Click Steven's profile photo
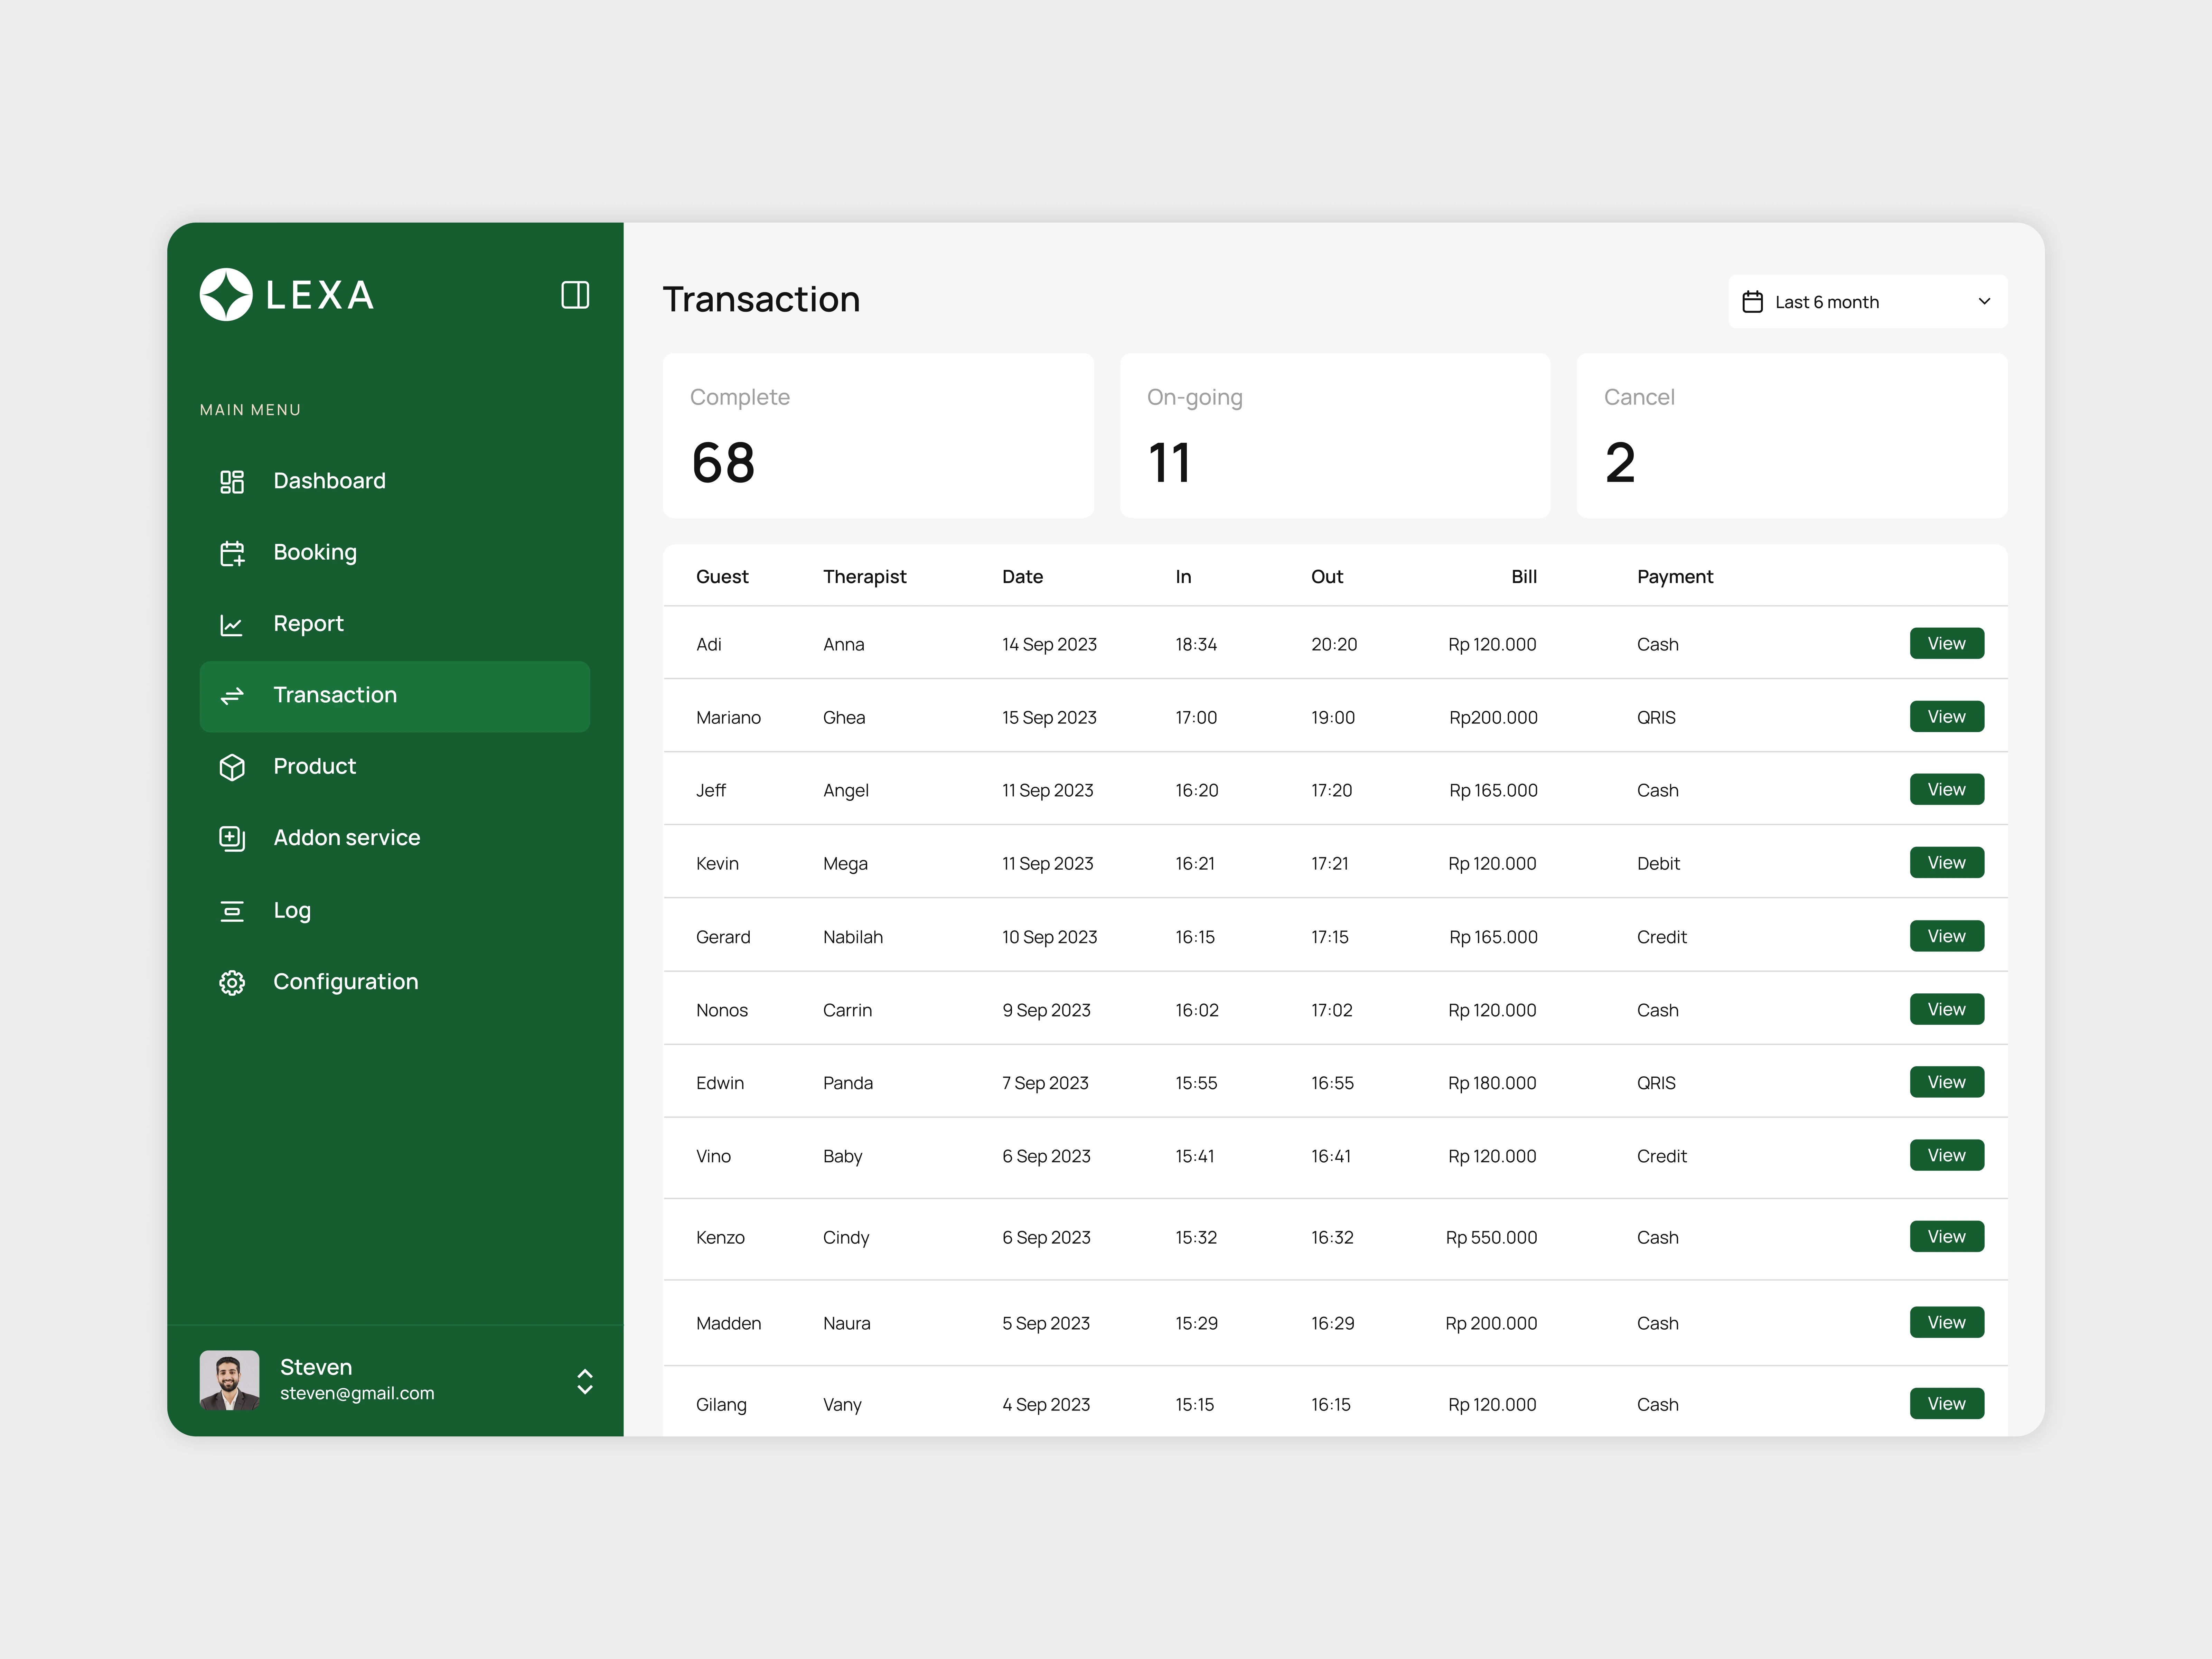2212x1659 pixels. pos(230,1380)
